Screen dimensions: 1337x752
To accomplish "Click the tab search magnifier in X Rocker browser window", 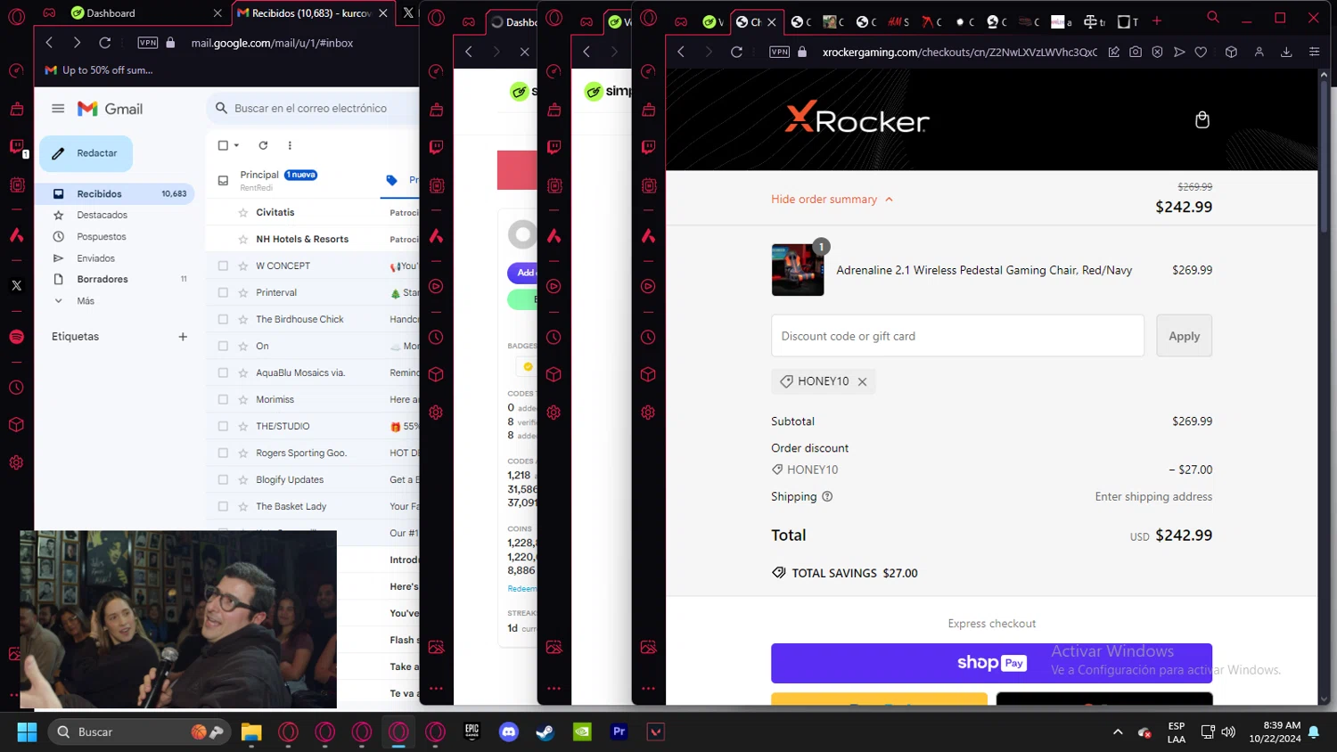I will point(1213,17).
